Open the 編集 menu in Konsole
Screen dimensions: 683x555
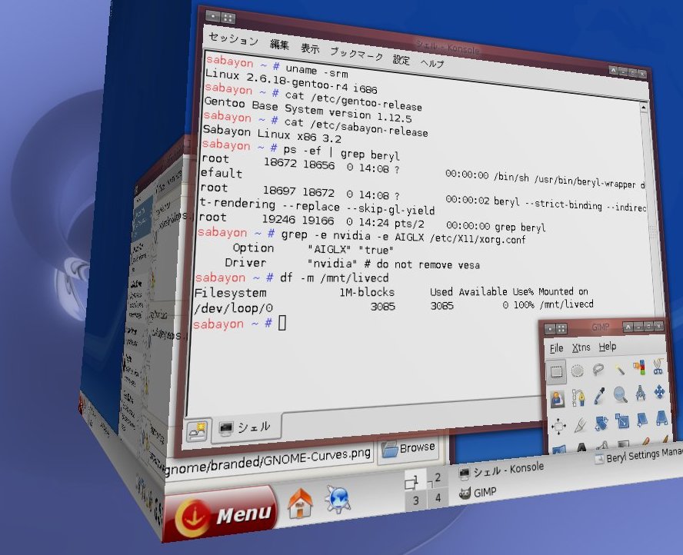280,44
